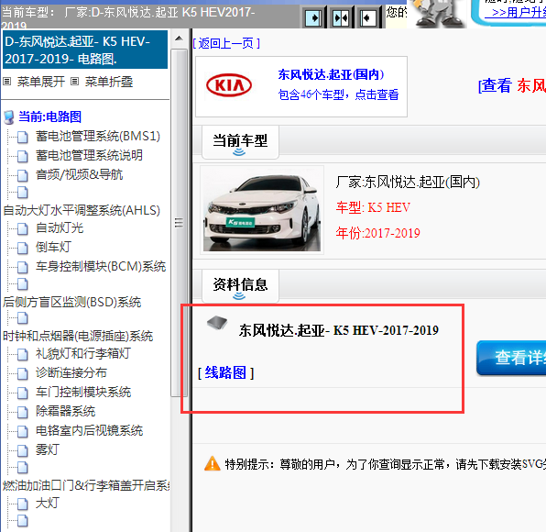This screenshot has height=532, width=546.
Task: Open 车身控制模块(BCM)系统 tree entry
Action: pyautogui.click(x=101, y=266)
